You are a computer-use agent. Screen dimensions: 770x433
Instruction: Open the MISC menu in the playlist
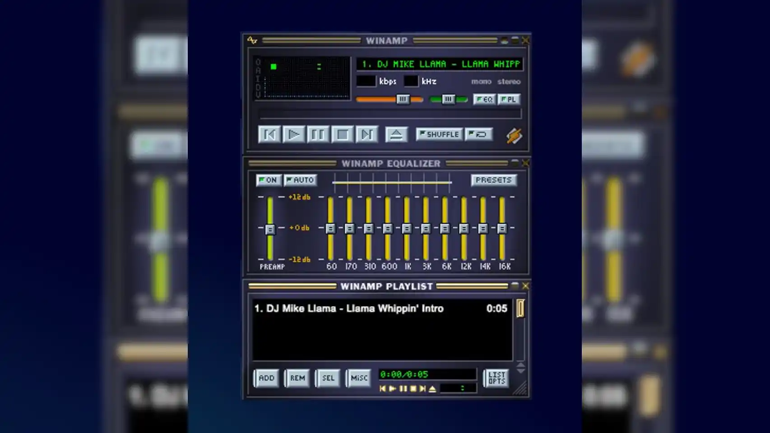[x=359, y=378]
